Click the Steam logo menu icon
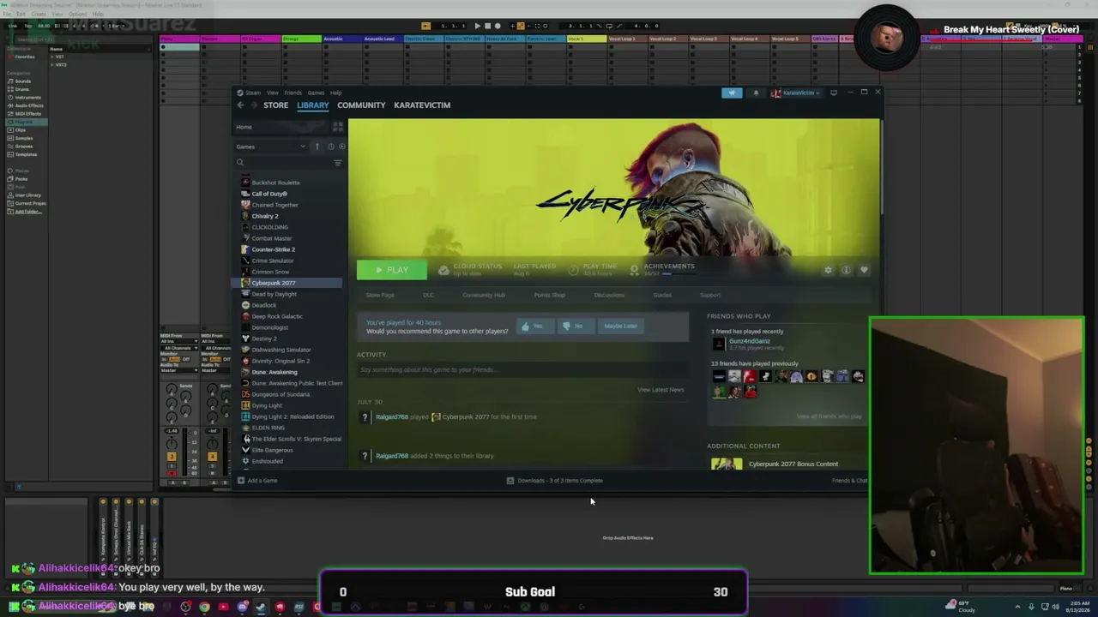This screenshot has height=617, width=1098. [x=241, y=93]
